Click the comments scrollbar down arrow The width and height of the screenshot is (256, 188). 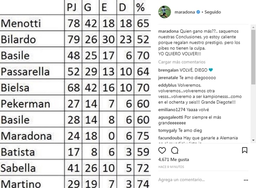point(253,140)
